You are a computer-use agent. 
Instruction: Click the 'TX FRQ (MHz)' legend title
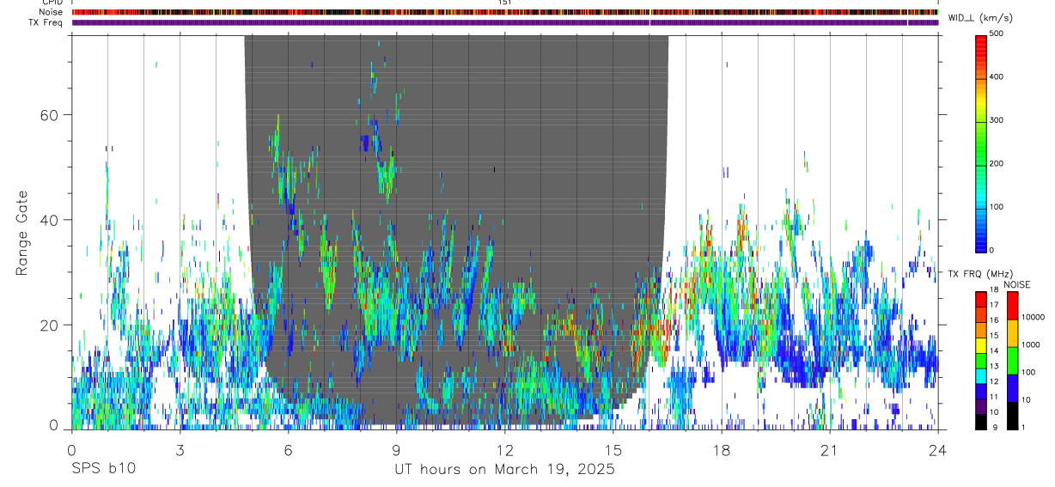pyautogui.click(x=980, y=274)
